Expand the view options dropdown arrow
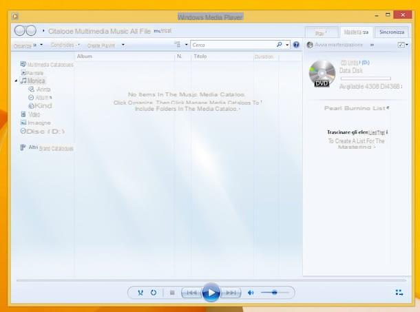 [x=186, y=45]
